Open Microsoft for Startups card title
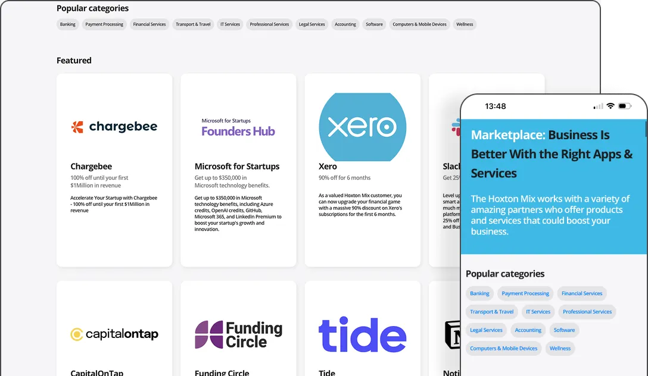Image resolution: width=648 pixels, height=376 pixels. pyautogui.click(x=237, y=167)
